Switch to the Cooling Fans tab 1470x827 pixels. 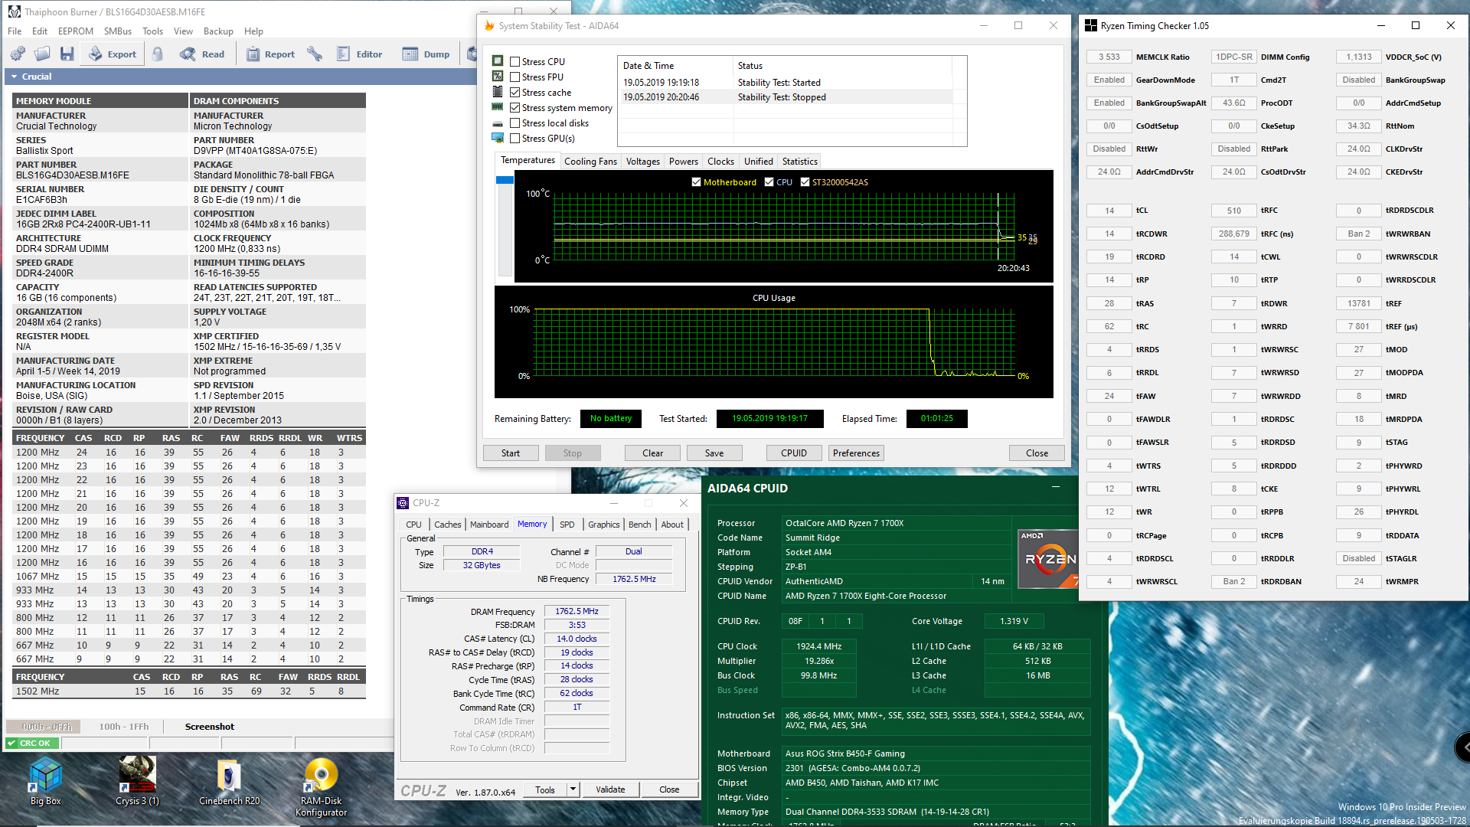[590, 162]
